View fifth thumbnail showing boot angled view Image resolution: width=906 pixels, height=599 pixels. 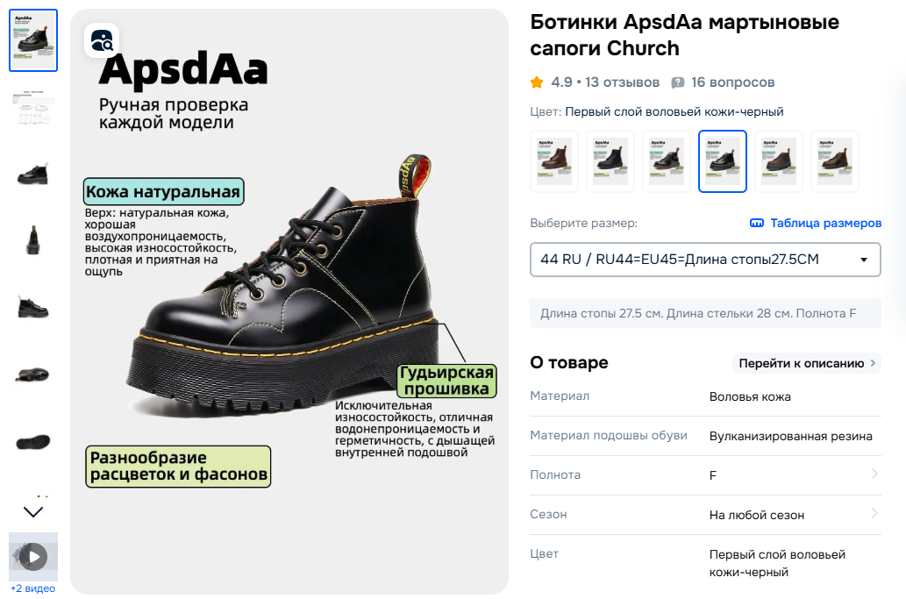tap(33, 308)
